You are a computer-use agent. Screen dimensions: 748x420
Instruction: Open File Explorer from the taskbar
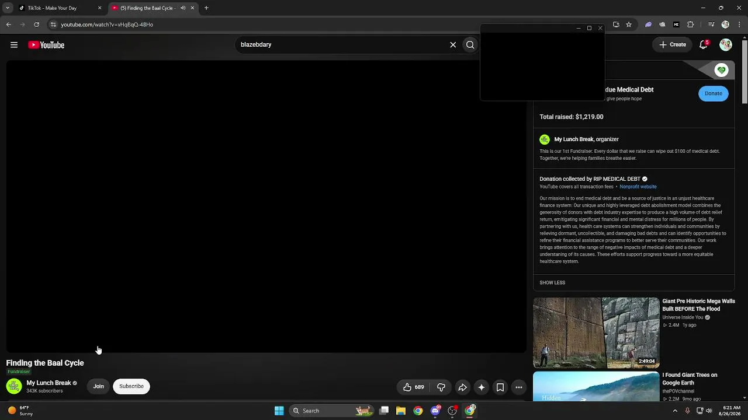pyautogui.click(x=401, y=411)
